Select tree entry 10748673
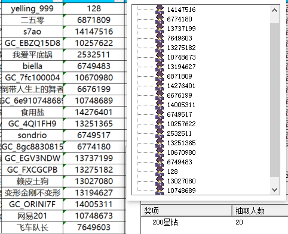The image size is (288, 234). click(x=181, y=57)
